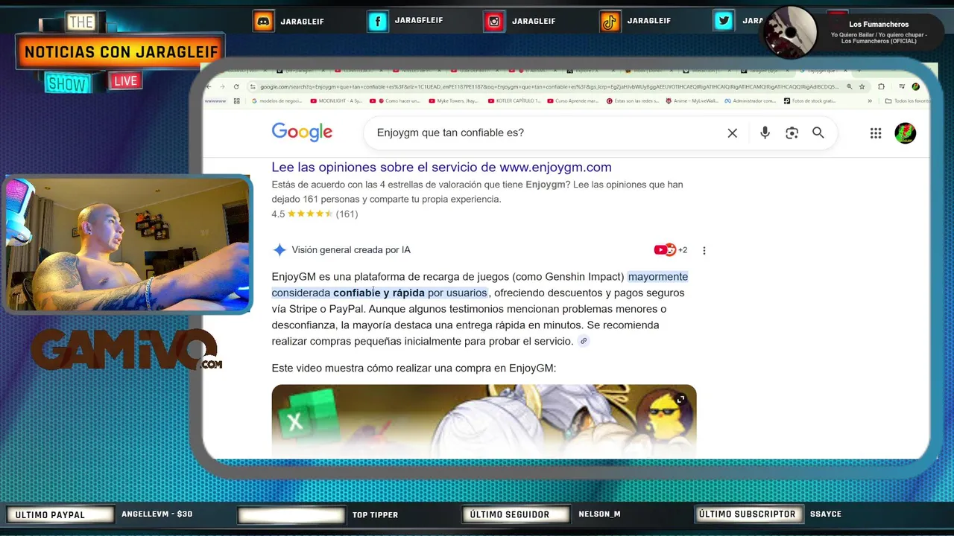Open the 'Anime – MyLiveWall...' bookmark
This screenshot has width=954, height=536.
coord(692,101)
